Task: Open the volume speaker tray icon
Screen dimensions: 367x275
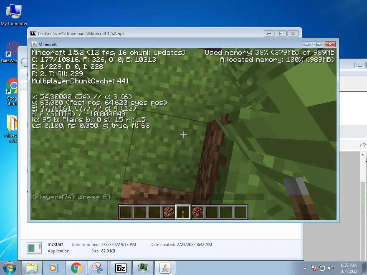Action: tap(331, 268)
